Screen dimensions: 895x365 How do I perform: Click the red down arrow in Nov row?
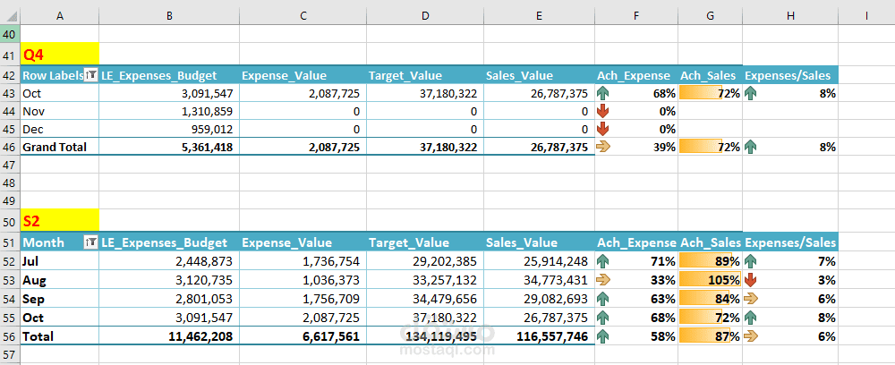[x=604, y=111]
